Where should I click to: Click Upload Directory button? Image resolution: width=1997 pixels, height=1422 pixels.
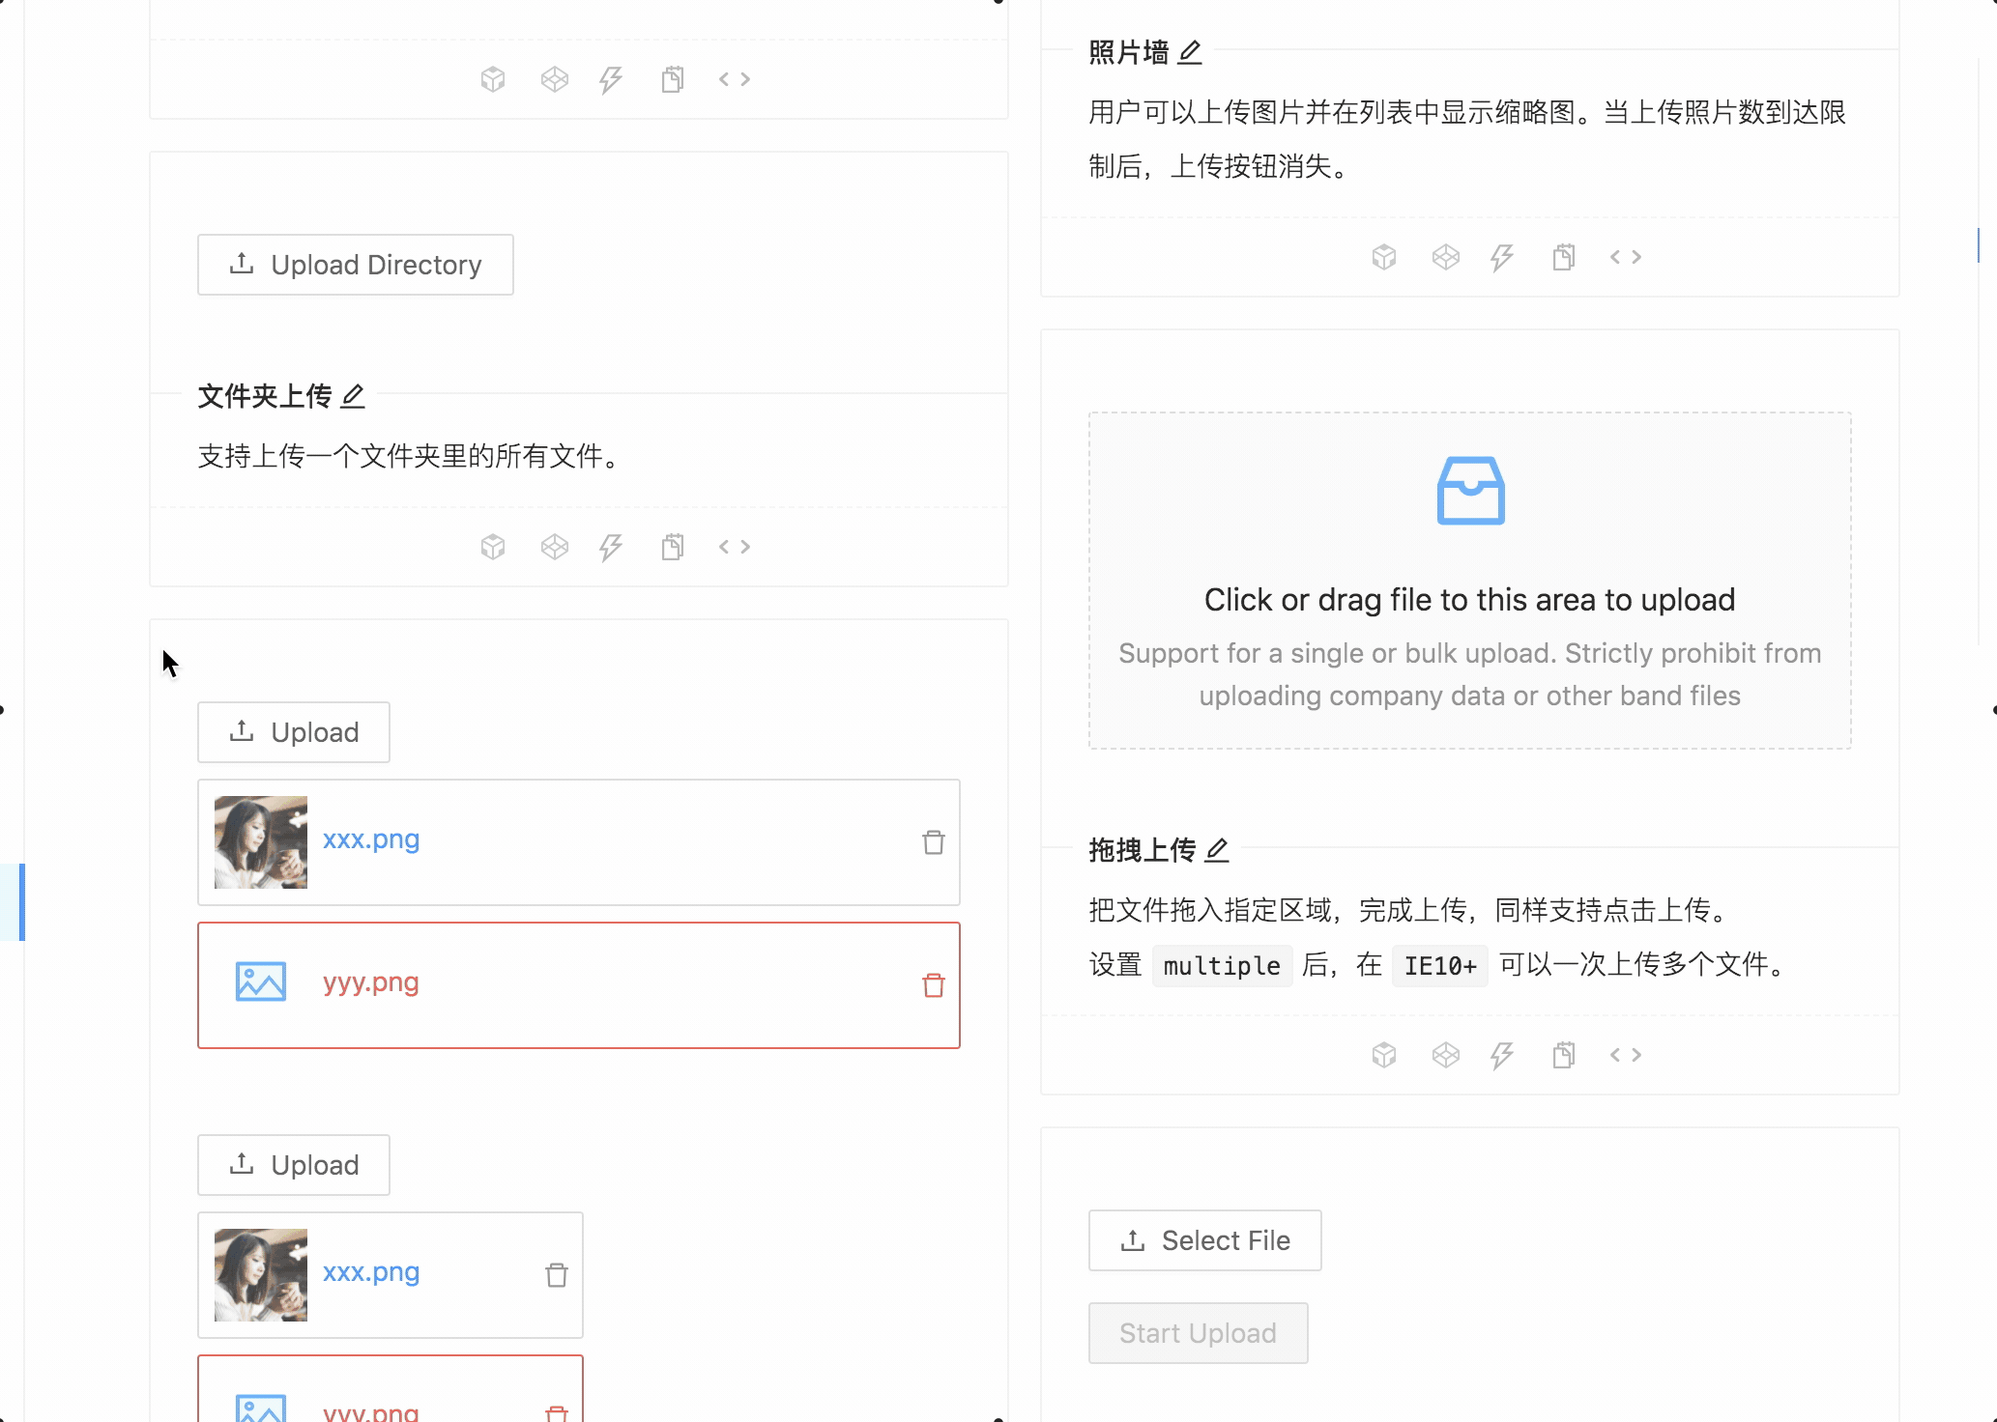(356, 265)
